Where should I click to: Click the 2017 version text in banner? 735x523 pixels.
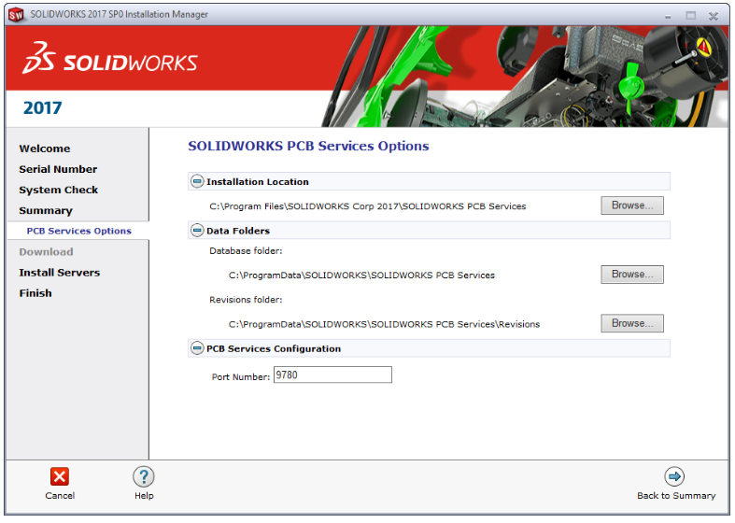42,107
